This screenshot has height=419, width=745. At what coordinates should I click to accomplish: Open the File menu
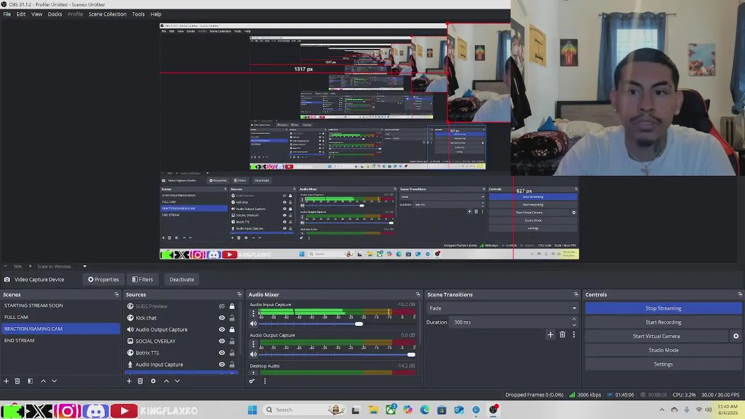[7, 14]
